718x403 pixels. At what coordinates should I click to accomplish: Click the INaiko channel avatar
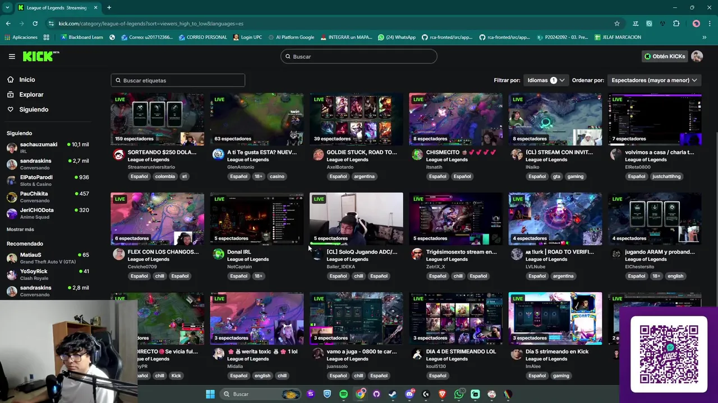517,155
